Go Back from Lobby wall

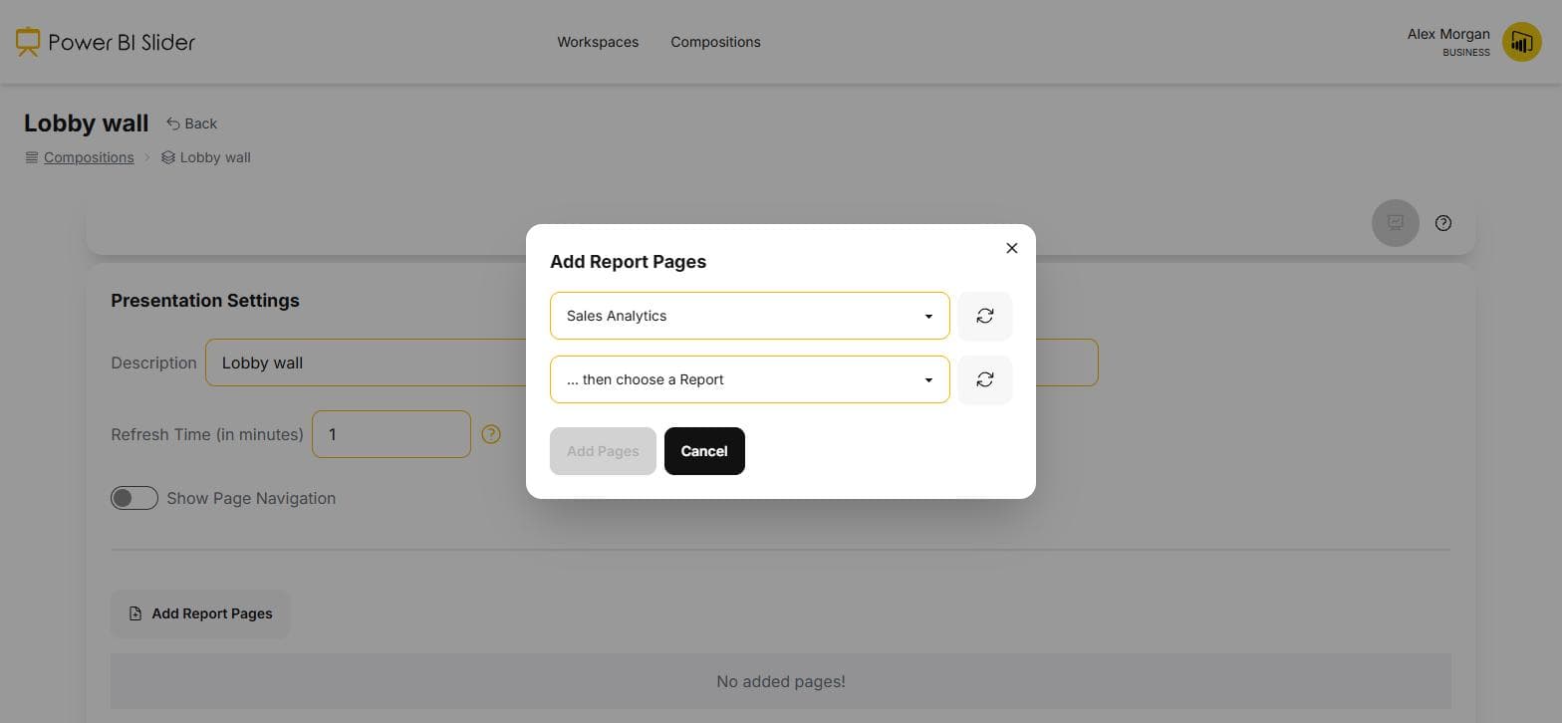click(191, 123)
